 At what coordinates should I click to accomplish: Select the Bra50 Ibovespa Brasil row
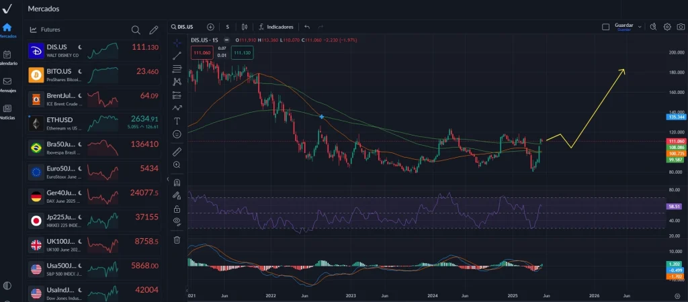(x=94, y=148)
